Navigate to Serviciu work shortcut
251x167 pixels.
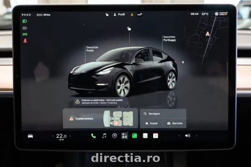(x=175, y=123)
